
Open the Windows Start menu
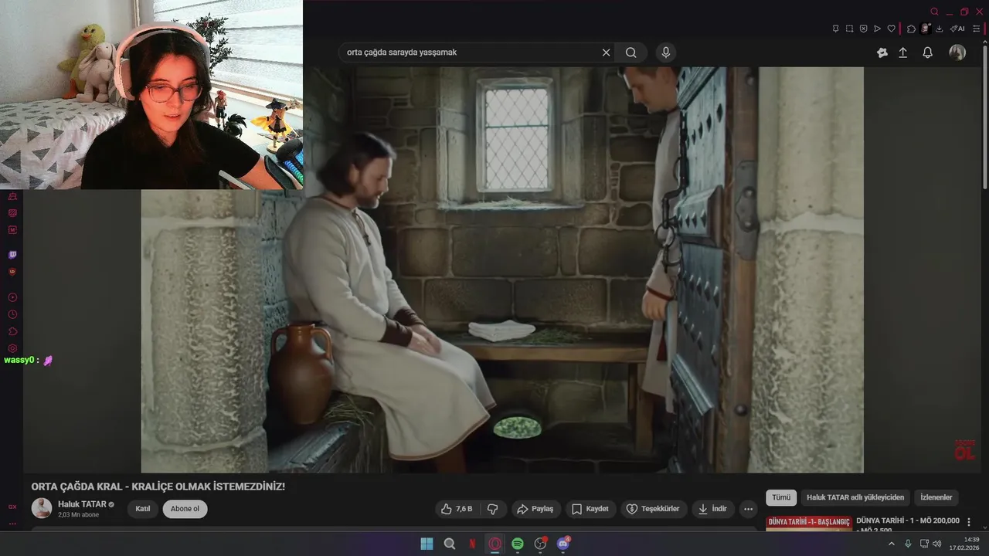click(x=427, y=544)
